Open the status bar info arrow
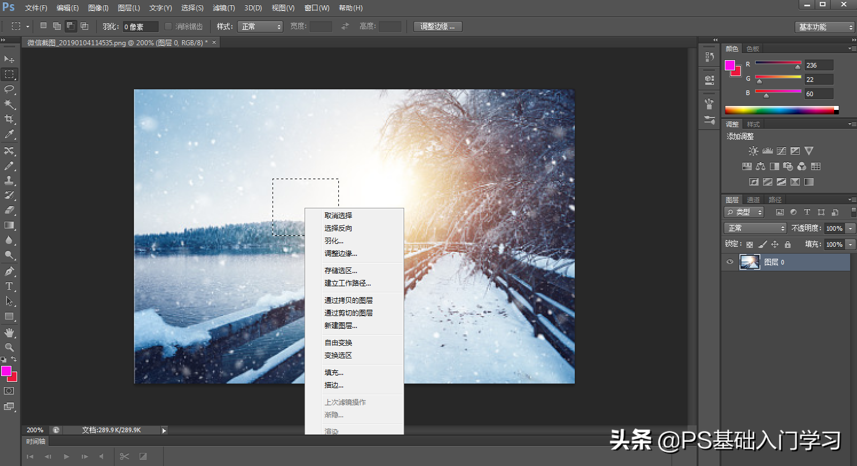 (x=164, y=431)
